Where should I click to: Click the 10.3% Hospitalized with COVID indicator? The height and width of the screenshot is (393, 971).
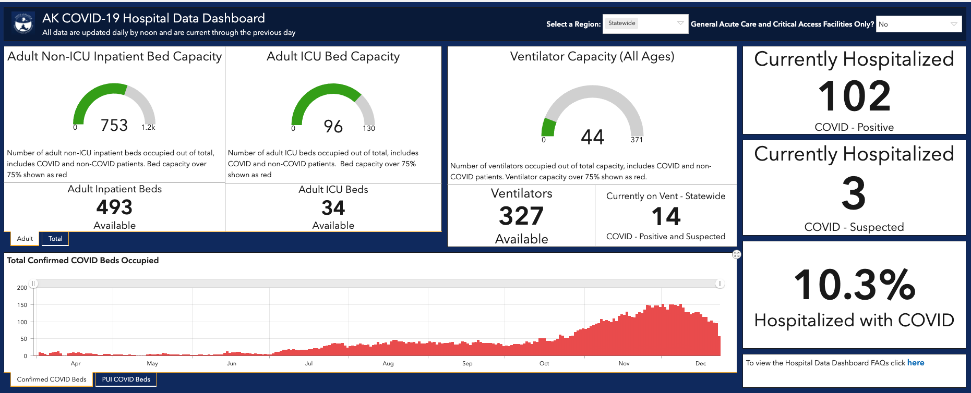(x=854, y=295)
